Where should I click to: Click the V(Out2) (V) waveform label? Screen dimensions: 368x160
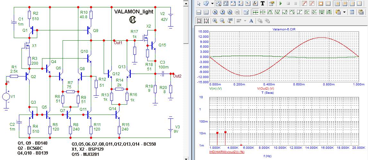pyautogui.click(x=266, y=88)
